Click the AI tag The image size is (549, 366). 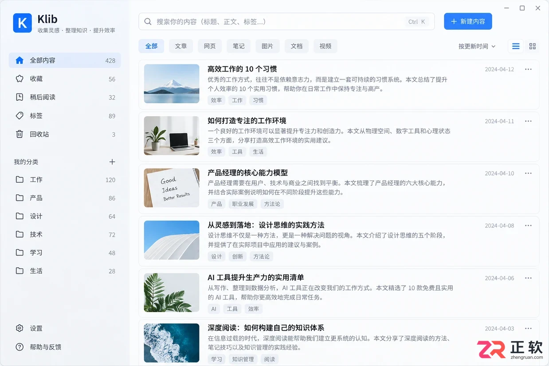click(x=214, y=309)
